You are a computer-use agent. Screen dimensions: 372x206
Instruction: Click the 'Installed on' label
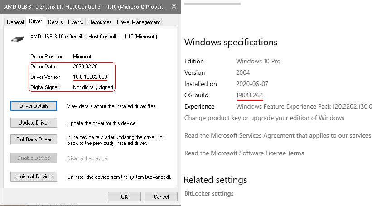tap(201, 84)
